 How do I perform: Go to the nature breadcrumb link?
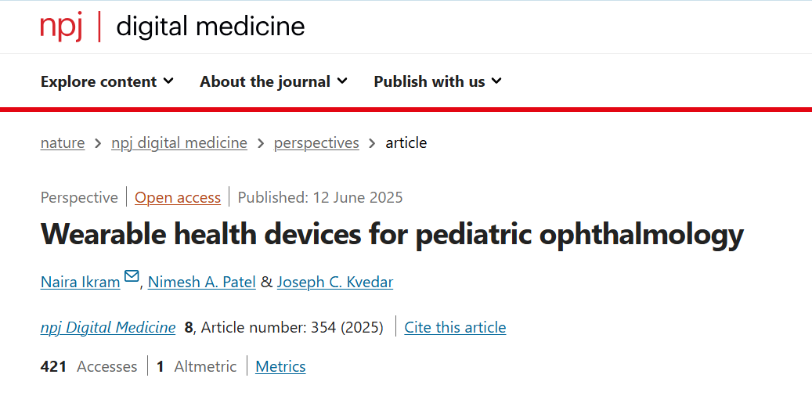coord(63,143)
